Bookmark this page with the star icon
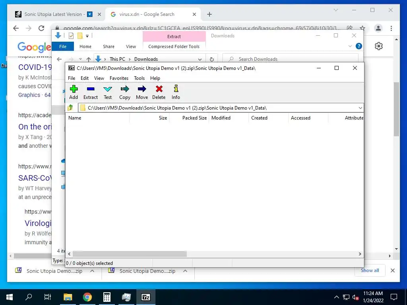 click(x=362, y=28)
